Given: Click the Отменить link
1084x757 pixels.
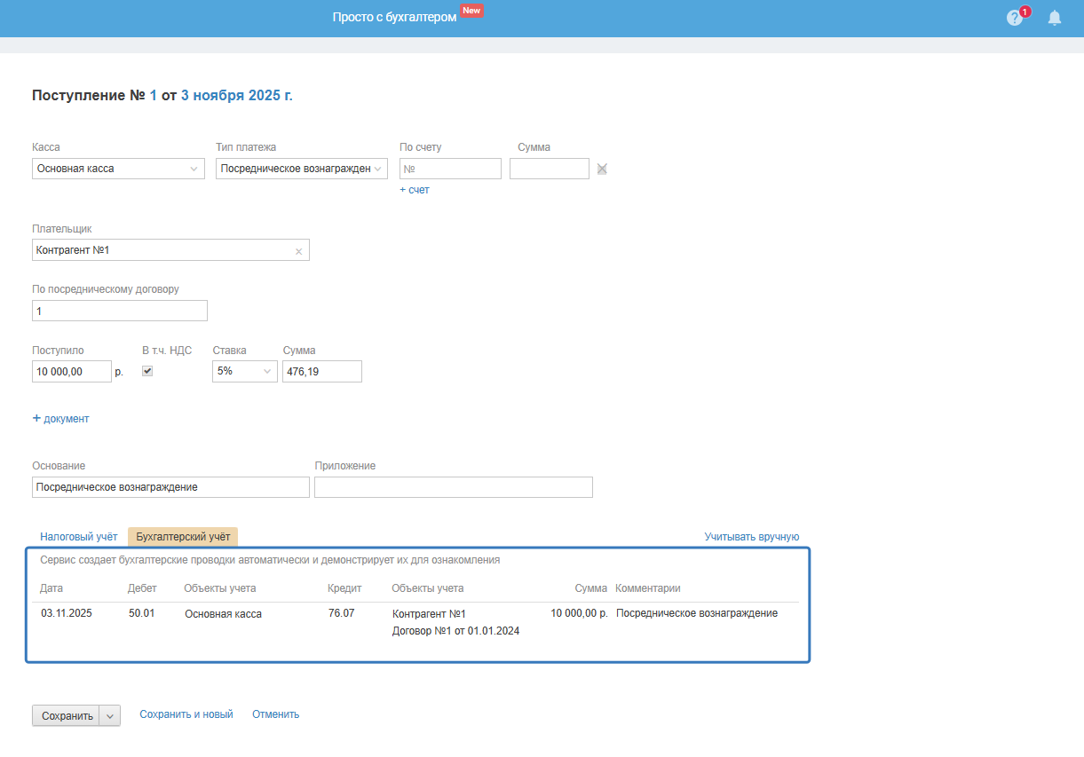Looking at the screenshot, I should point(275,714).
